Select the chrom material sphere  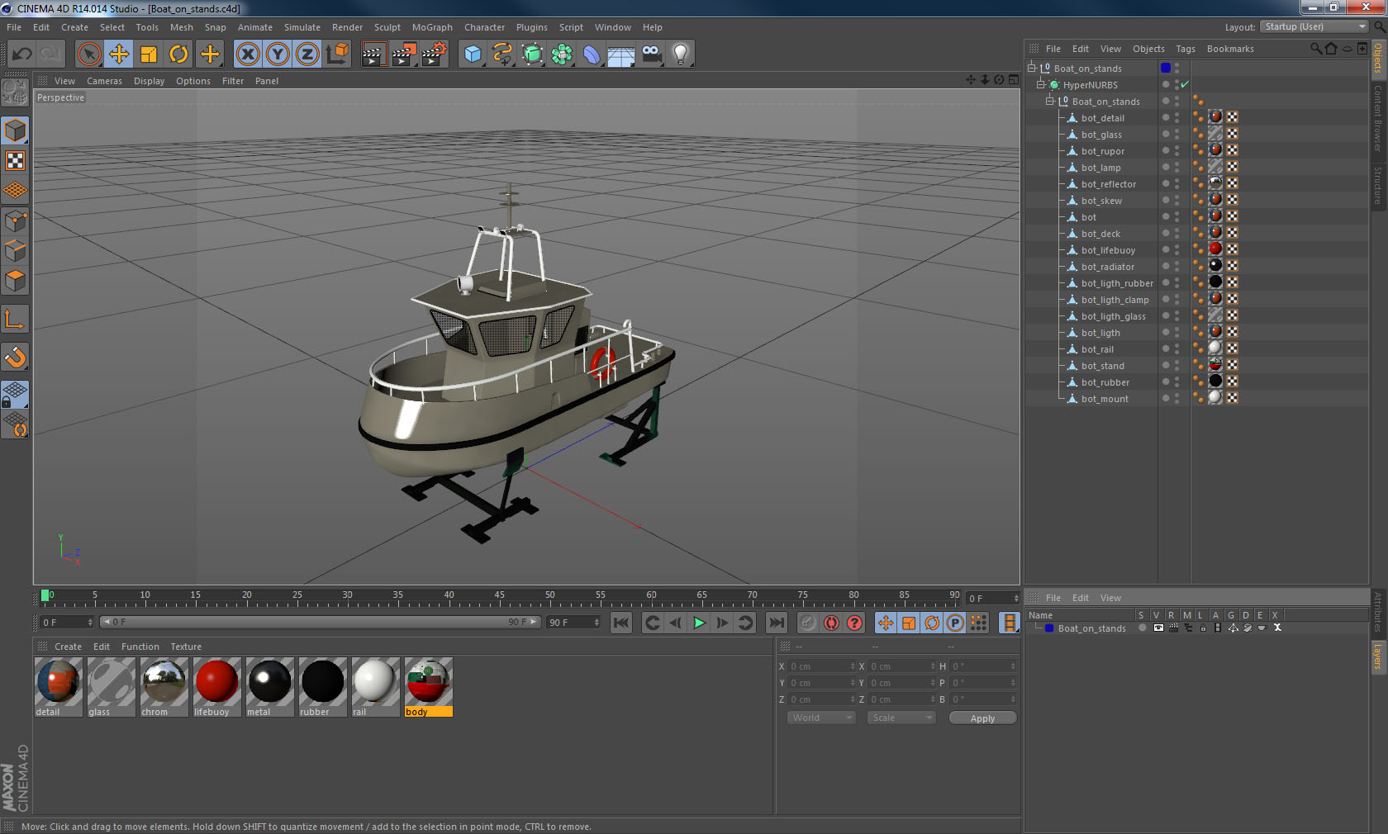click(164, 681)
